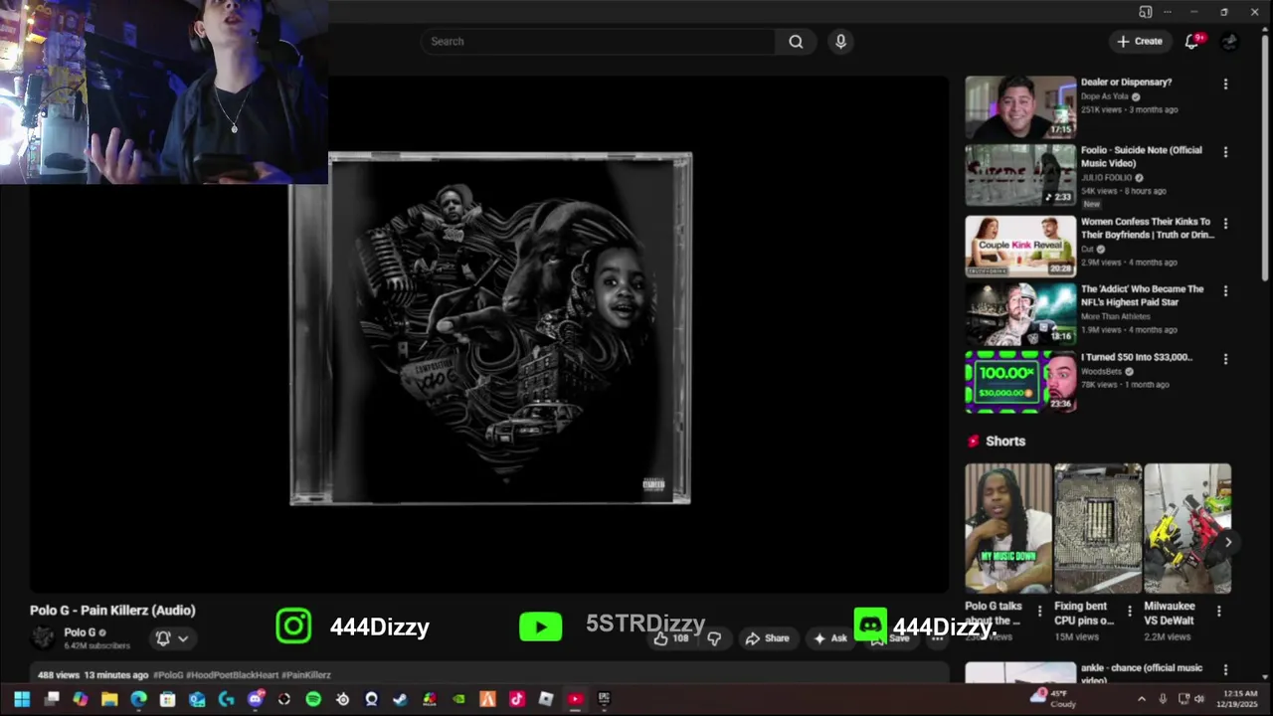The height and width of the screenshot is (716, 1273).
Task: Open Dealer or Dispensary? video title
Action: point(1126,83)
